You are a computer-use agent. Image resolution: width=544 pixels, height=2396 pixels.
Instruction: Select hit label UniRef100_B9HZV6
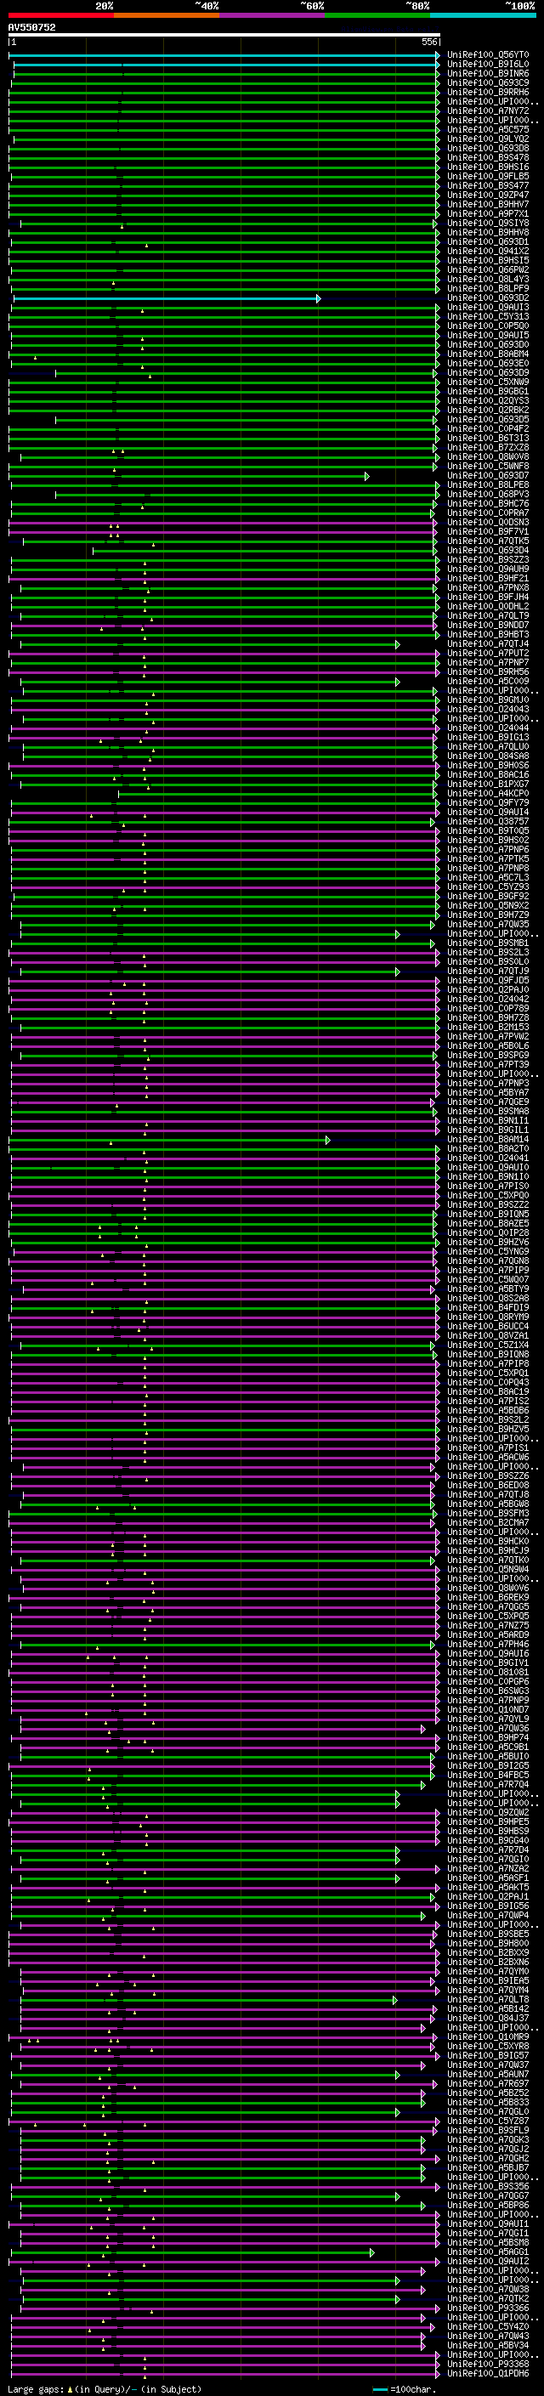487,1242
